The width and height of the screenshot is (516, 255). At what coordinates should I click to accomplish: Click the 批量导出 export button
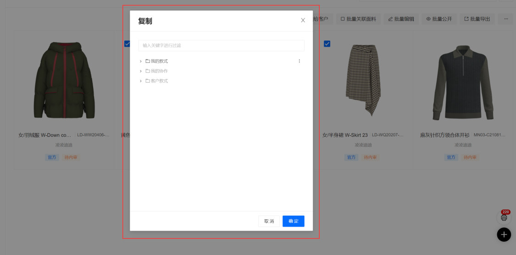[x=477, y=19]
